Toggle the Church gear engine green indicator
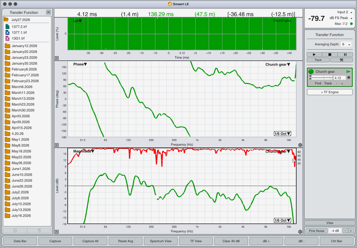 (x=311, y=72)
